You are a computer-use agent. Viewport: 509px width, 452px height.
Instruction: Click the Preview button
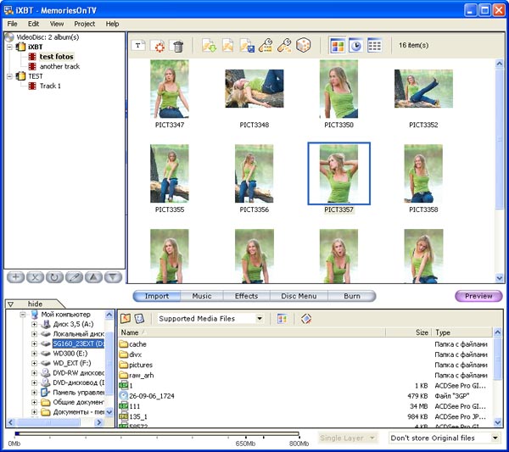click(478, 296)
